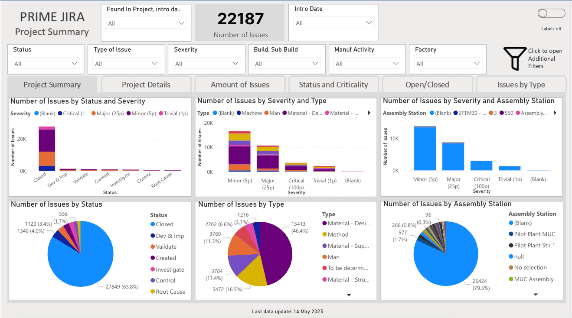Open the Severity filter dropdown
The height and width of the screenshot is (318, 572).
(206, 64)
